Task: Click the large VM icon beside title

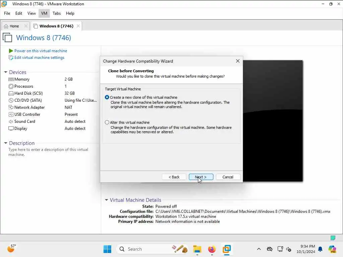Action: (7, 37)
